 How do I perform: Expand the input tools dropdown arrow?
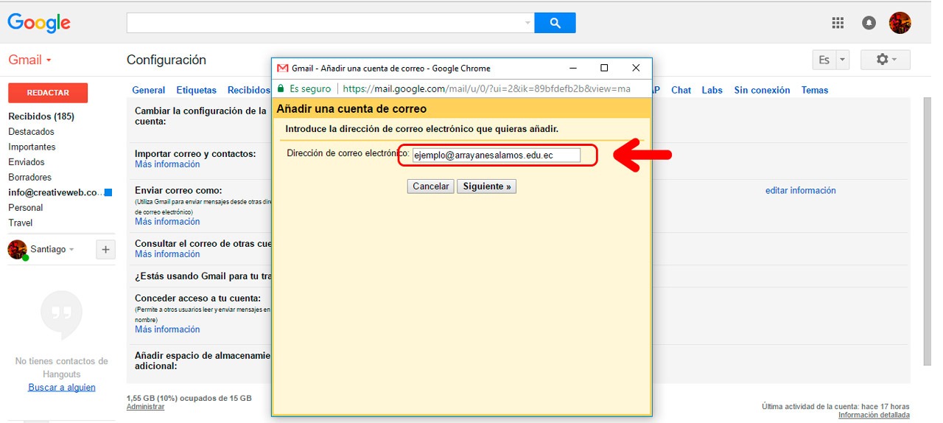pyautogui.click(x=843, y=60)
